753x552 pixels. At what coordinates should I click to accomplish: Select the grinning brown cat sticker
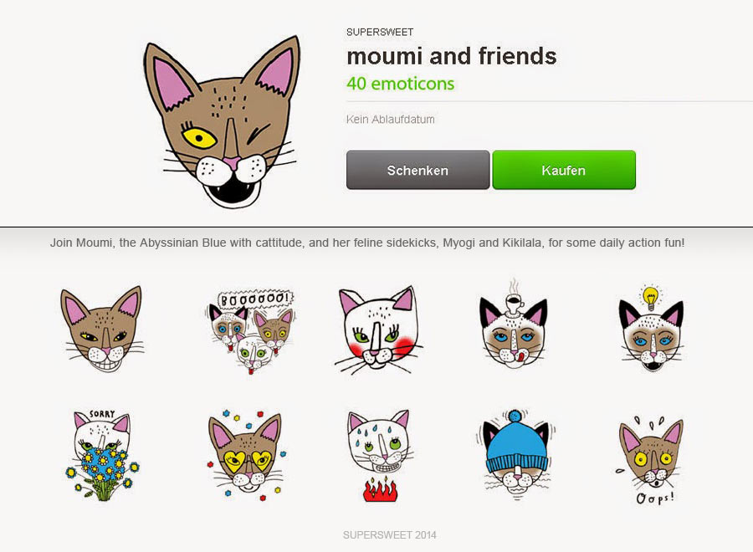102,330
